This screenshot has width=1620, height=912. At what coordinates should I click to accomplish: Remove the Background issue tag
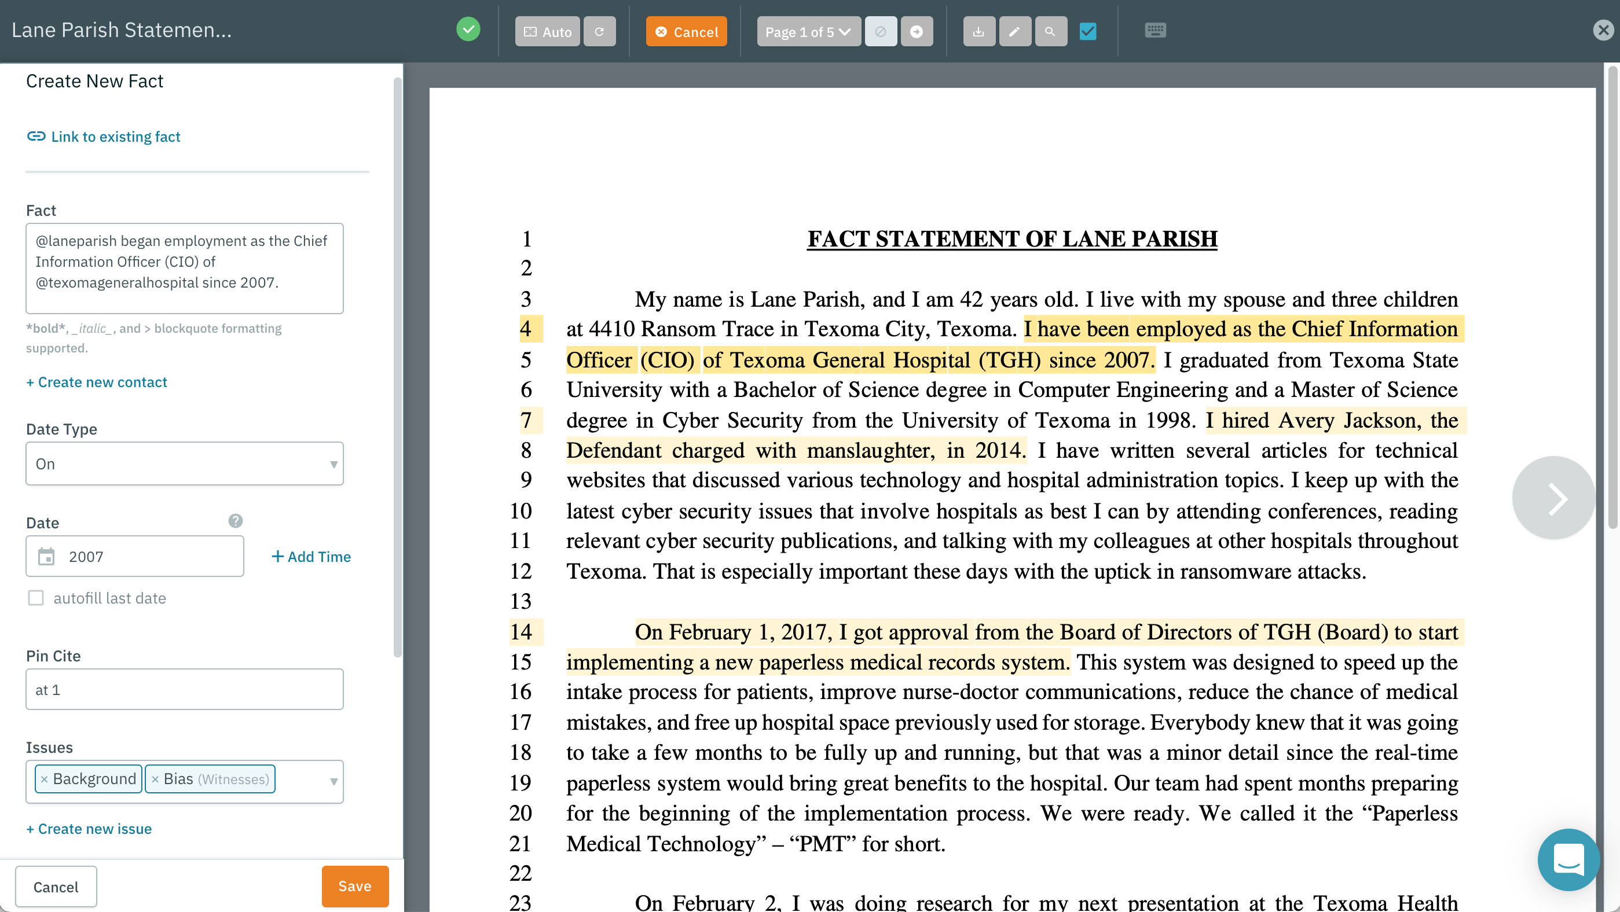click(x=44, y=778)
